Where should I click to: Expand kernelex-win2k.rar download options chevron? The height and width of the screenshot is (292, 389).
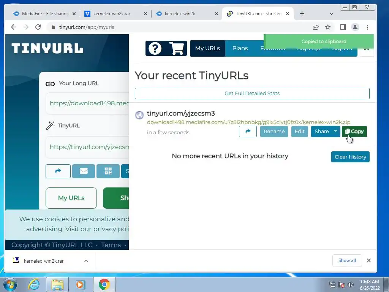point(86,261)
